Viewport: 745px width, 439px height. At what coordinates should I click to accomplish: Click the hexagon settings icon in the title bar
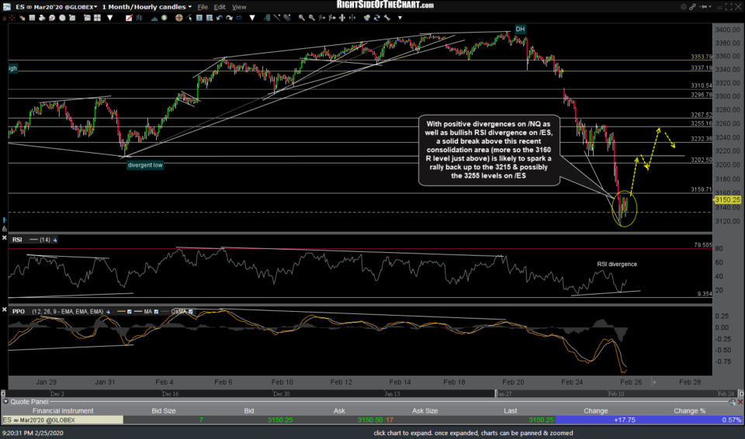coord(683,7)
